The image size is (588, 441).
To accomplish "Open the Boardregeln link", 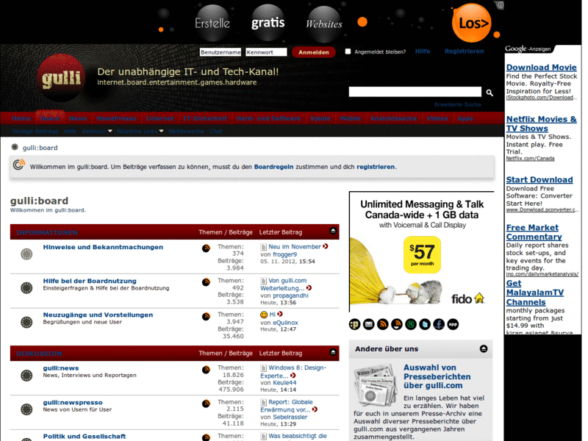I will coord(273,167).
